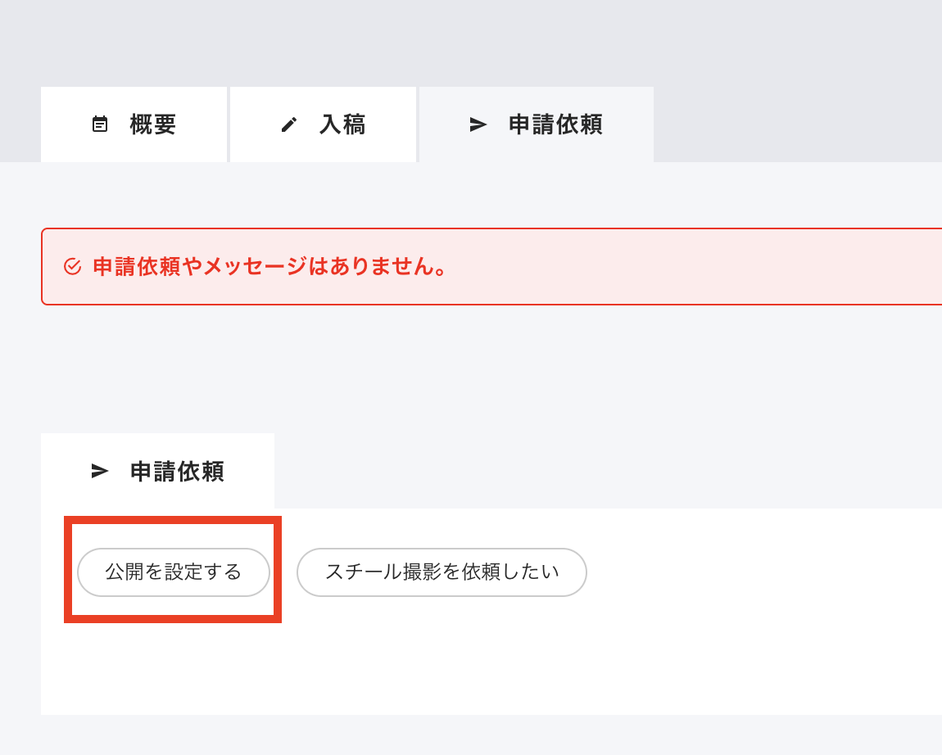Click the スチール撮影を依頼したい button
The width and height of the screenshot is (942, 755).
point(442,572)
